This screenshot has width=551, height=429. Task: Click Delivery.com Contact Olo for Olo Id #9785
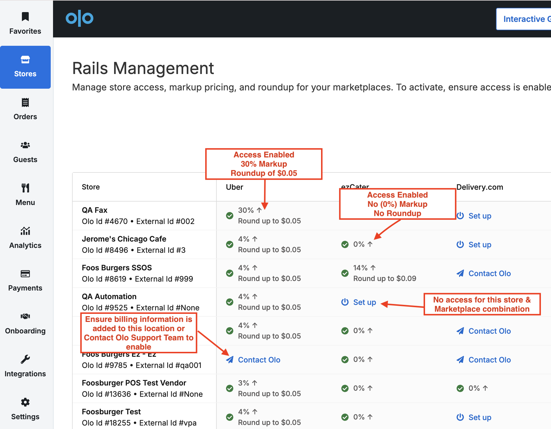point(490,360)
